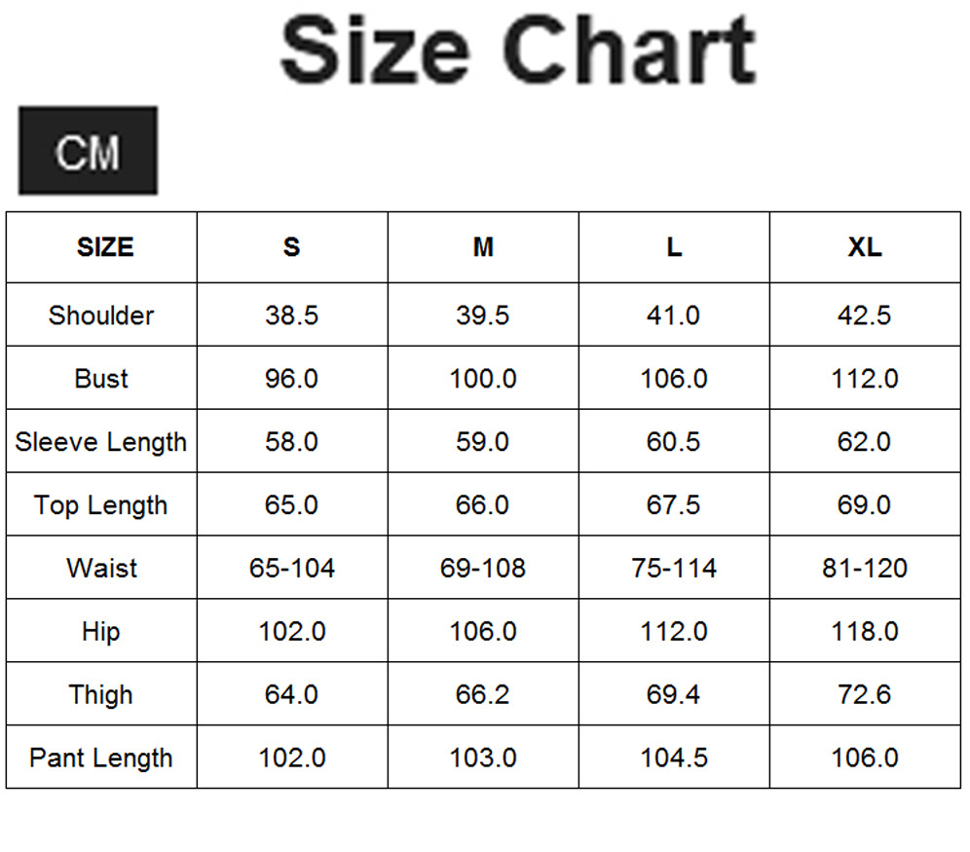Click the 81-120 waist value
This screenshot has height=852, width=970.
coord(865,569)
